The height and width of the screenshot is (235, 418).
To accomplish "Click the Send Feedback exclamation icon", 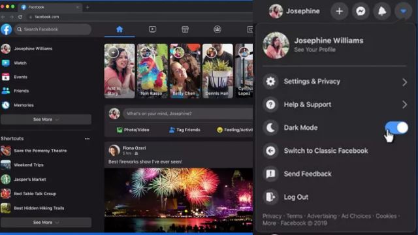I will click(x=270, y=174).
